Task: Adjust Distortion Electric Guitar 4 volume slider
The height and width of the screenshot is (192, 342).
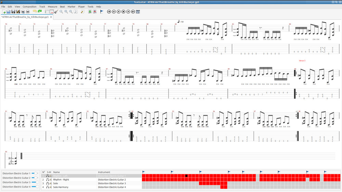Action: pyautogui.click(x=35, y=187)
